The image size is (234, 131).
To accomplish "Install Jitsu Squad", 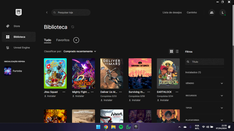I will click(x=50, y=96).
